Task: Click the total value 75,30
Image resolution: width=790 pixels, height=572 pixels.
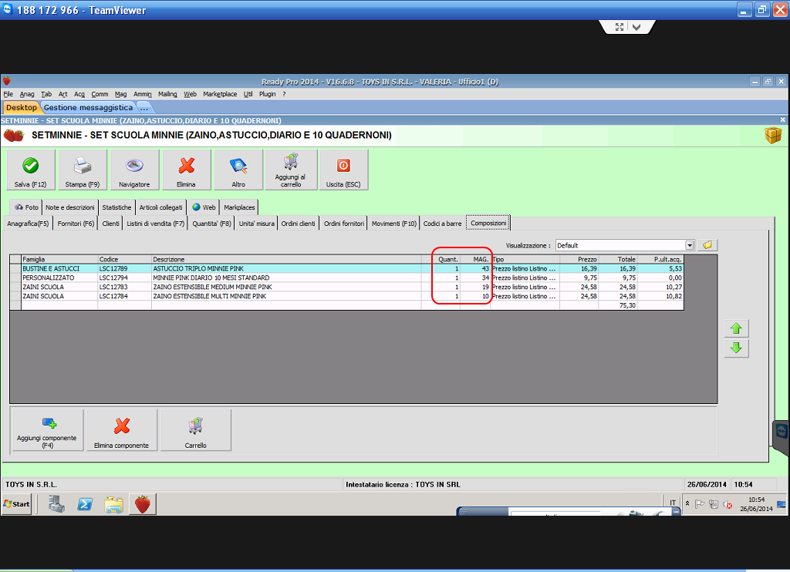Action: click(x=627, y=305)
